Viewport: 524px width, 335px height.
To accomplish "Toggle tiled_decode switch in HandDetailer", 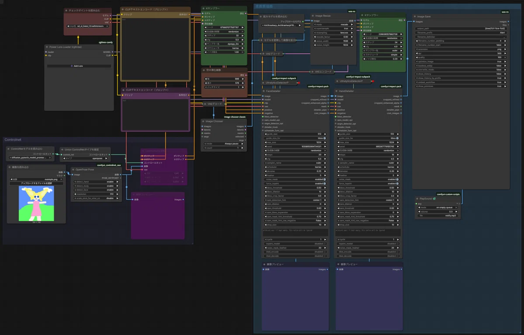I will [398, 256].
